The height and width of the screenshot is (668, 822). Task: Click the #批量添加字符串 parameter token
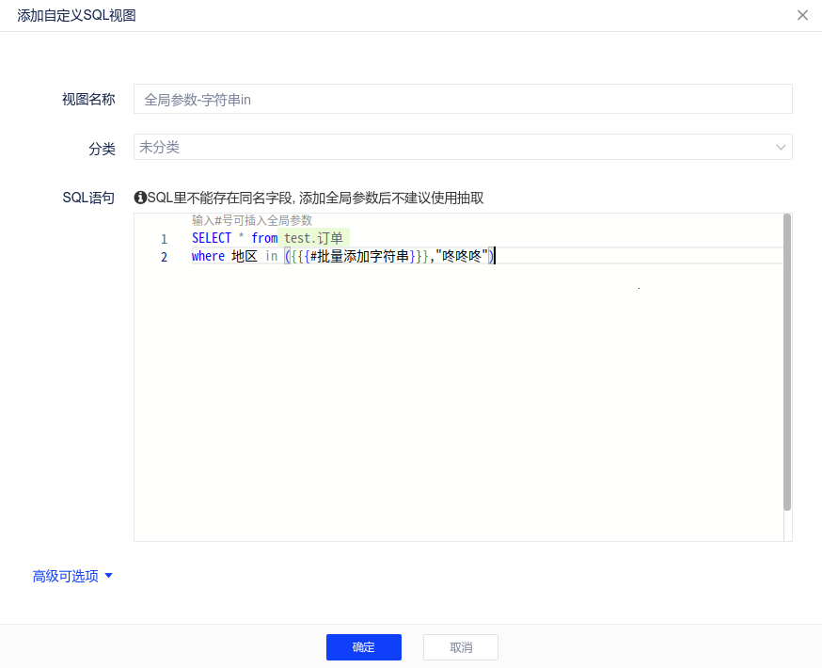[359, 256]
